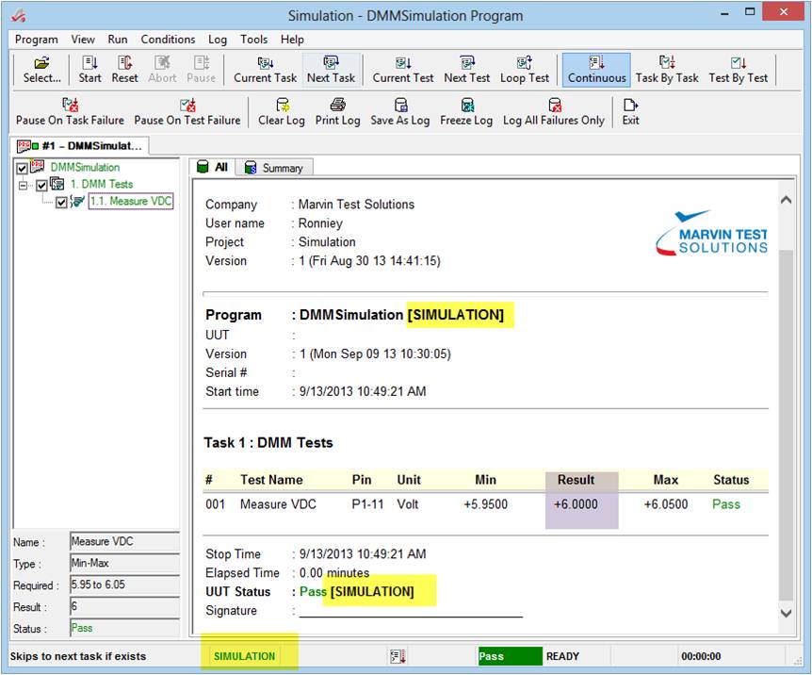Toggle Log All Failures Only

[554, 111]
